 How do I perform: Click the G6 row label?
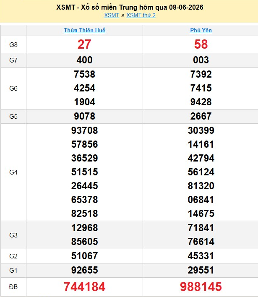tap(13, 88)
